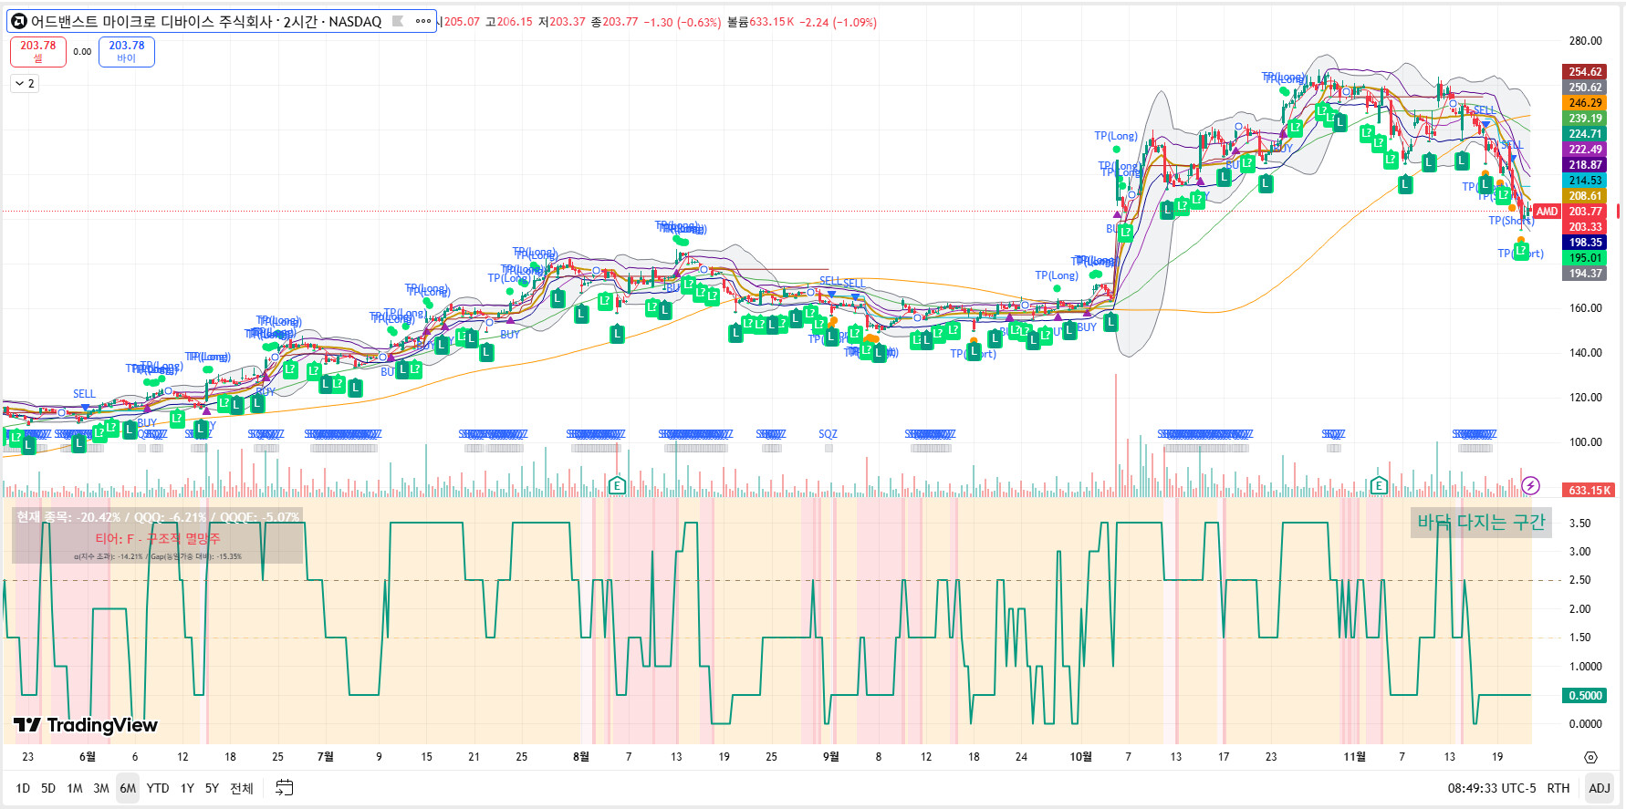Open chart settings gear on time axis

pyautogui.click(x=1590, y=757)
